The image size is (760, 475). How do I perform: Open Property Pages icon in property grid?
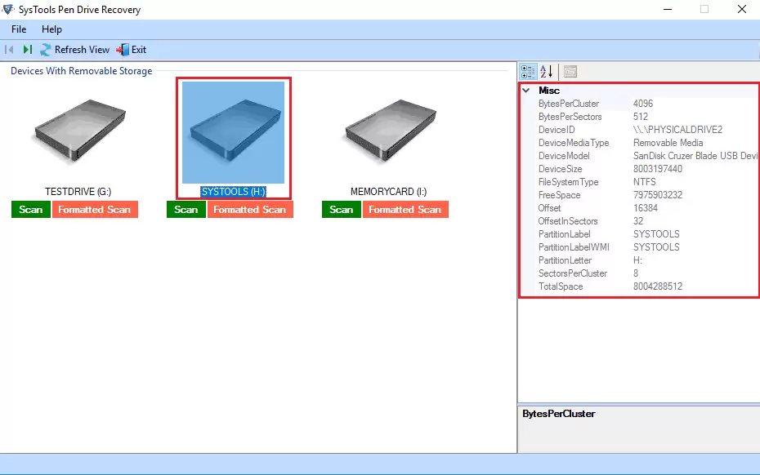(x=570, y=72)
